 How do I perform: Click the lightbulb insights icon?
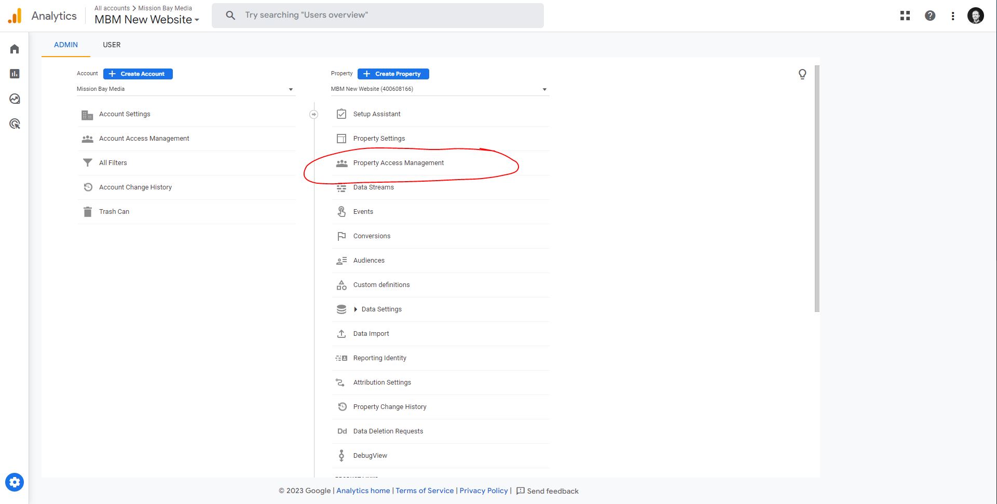coord(802,74)
